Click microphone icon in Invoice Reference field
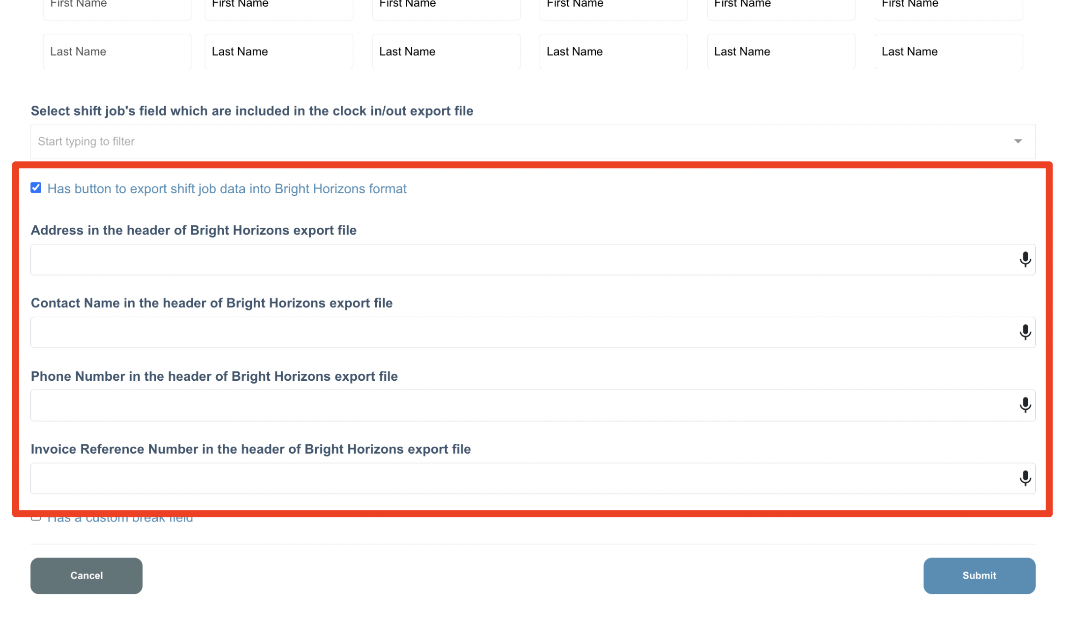This screenshot has height=624, width=1069. [1025, 478]
